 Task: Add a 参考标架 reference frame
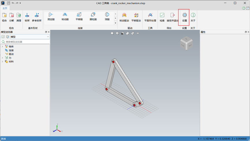pyautogui.click(x=37, y=17)
